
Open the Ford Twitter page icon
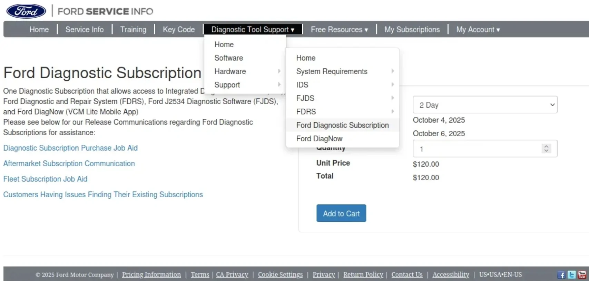pos(572,275)
